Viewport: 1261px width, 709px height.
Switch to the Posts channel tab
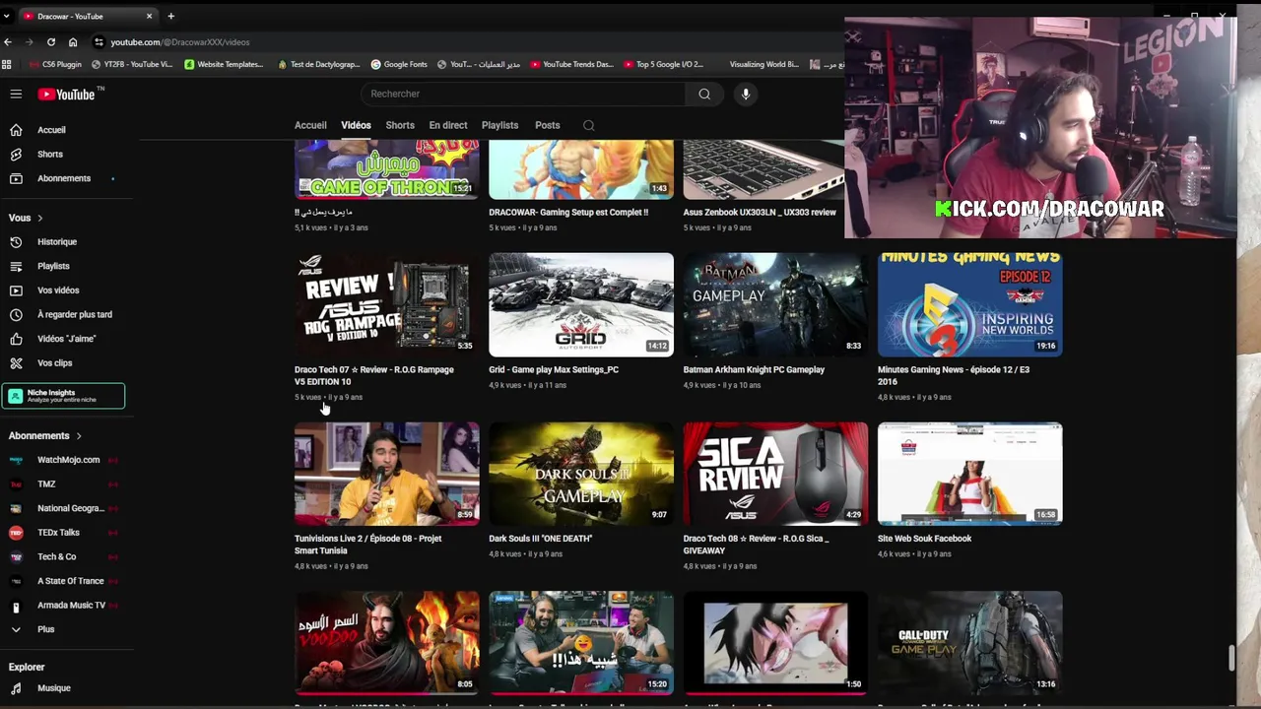[x=548, y=125]
